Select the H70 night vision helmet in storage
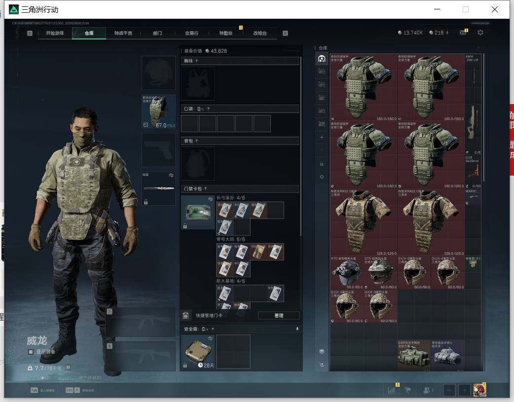Image resolution: width=514 pixels, height=402 pixels. (346, 272)
